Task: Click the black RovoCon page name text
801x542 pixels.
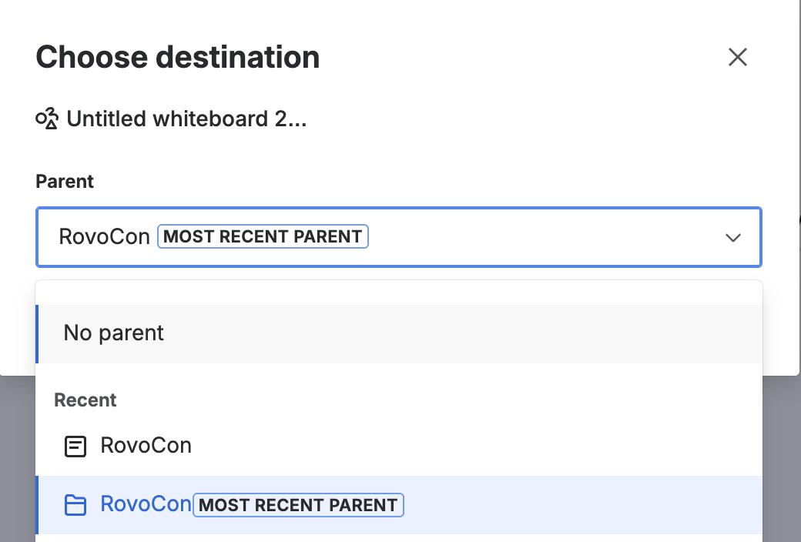Action: (146, 446)
